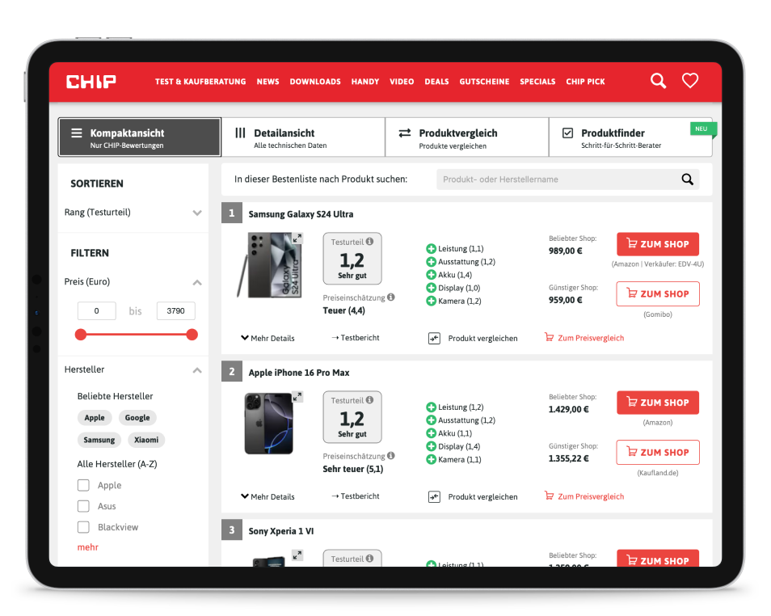Enlarge Sony Xperia 1 VI image icon
This screenshot has width=771, height=616.
tap(297, 555)
